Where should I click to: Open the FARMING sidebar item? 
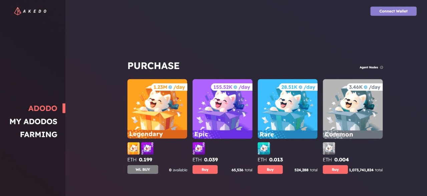tap(39, 135)
